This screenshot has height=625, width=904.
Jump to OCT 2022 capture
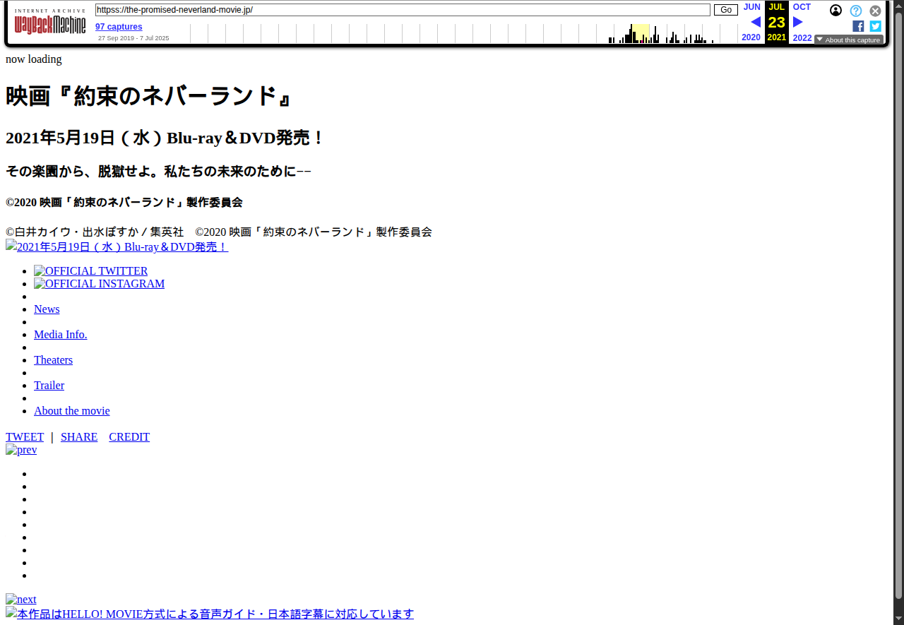(x=802, y=7)
